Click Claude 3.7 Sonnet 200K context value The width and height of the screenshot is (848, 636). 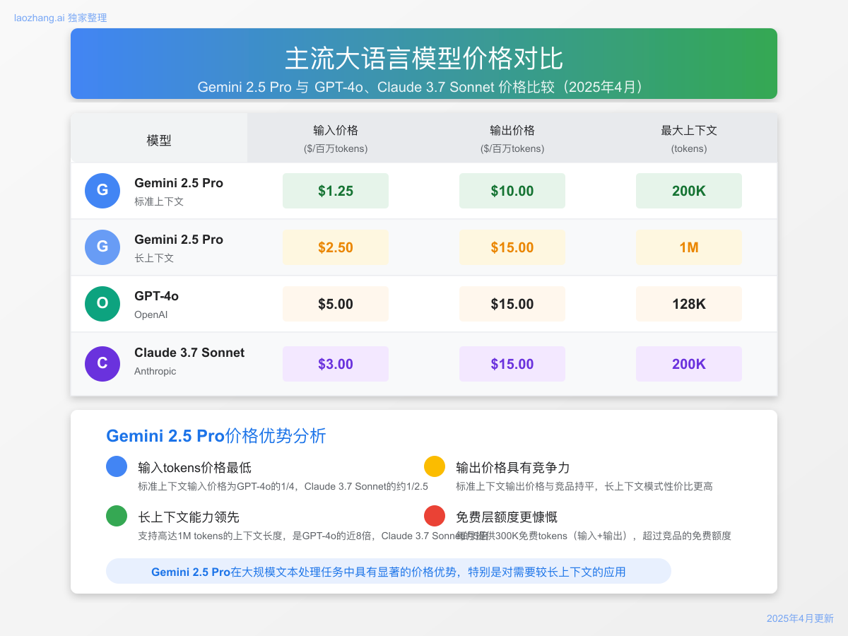(689, 364)
